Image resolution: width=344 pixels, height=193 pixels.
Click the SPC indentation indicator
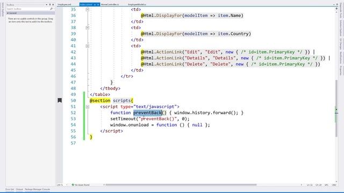326,185
